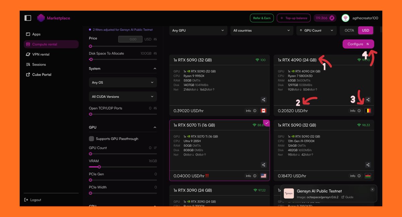Click the Price slider handle
This screenshot has width=402, height=217.
(90, 46)
